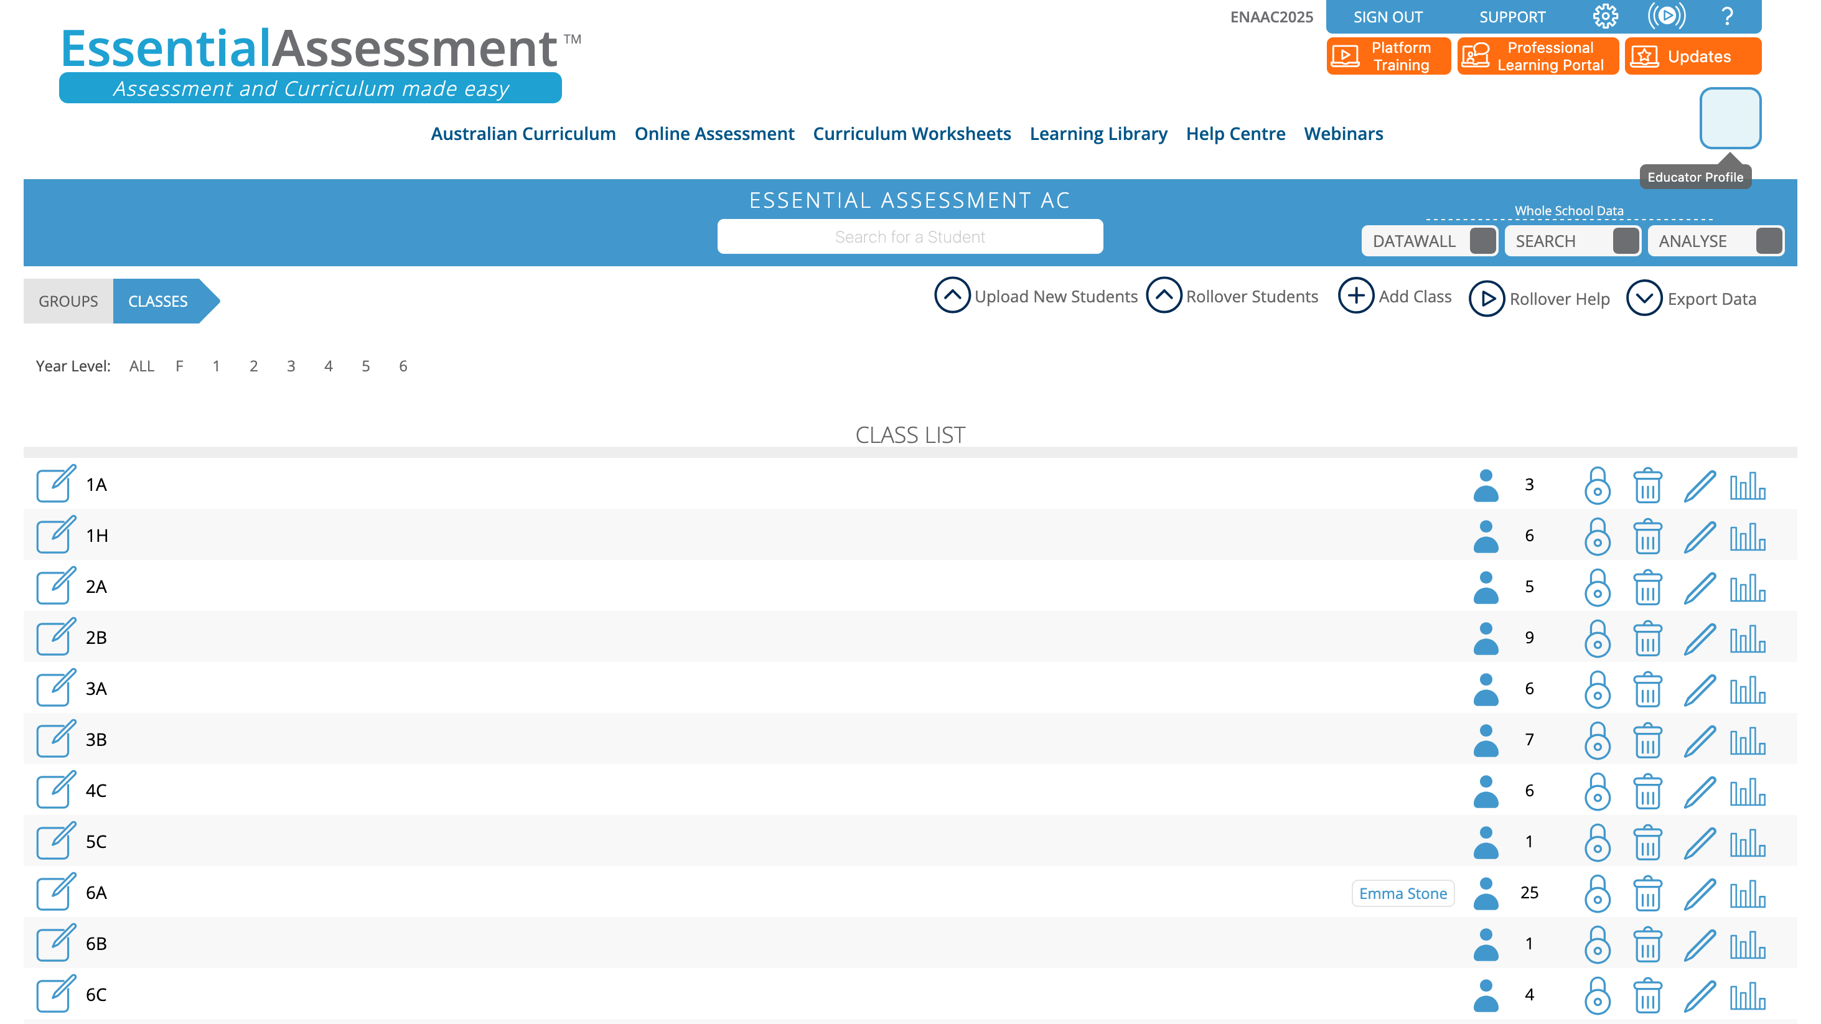
Task: Switch to the GROUPS tab
Action: pos(68,301)
